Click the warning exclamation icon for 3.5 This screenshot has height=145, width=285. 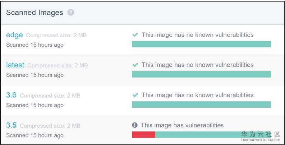(x=135, y=125)
